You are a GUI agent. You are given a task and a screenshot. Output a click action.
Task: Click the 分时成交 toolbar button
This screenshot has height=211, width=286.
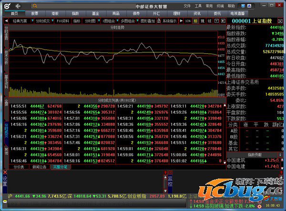[x=43, y=21]
